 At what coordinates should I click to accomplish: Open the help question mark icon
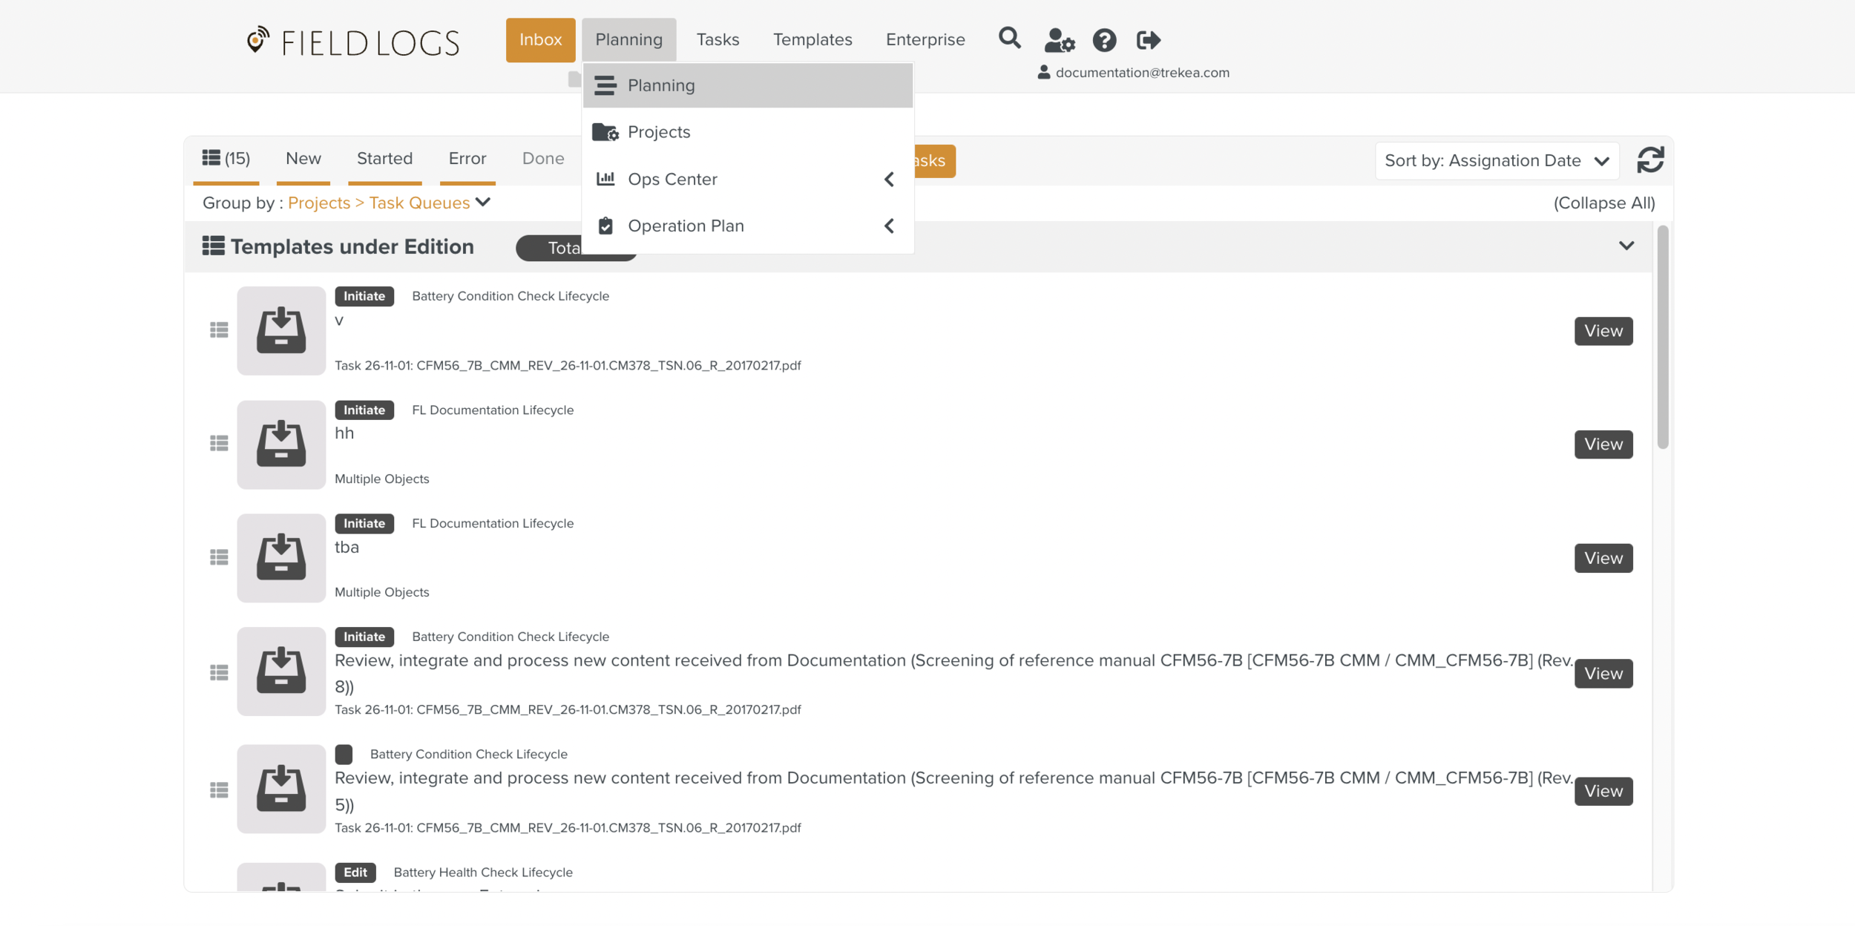pos(1104,40)
